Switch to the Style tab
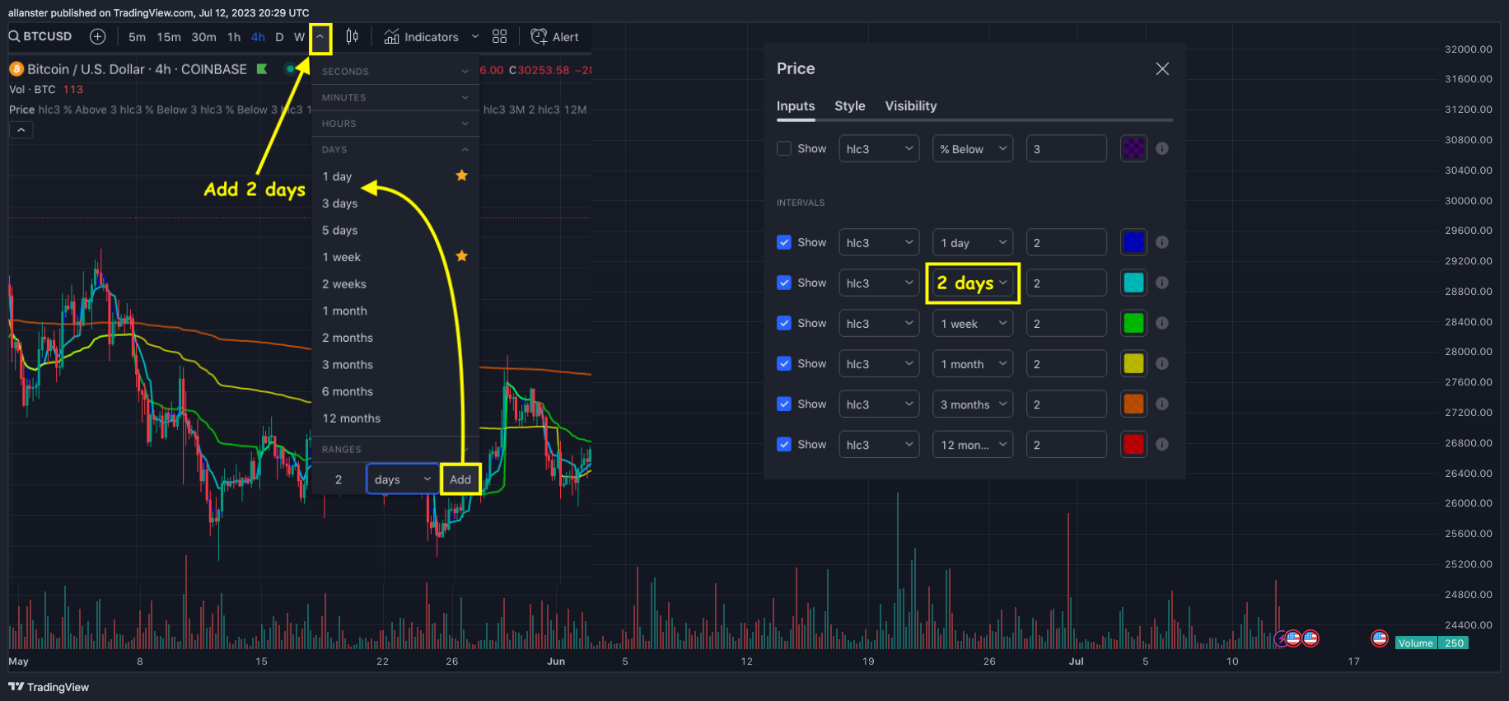Image resolution: width=1509 pixels, height=701 pixels. pos(849,105)
